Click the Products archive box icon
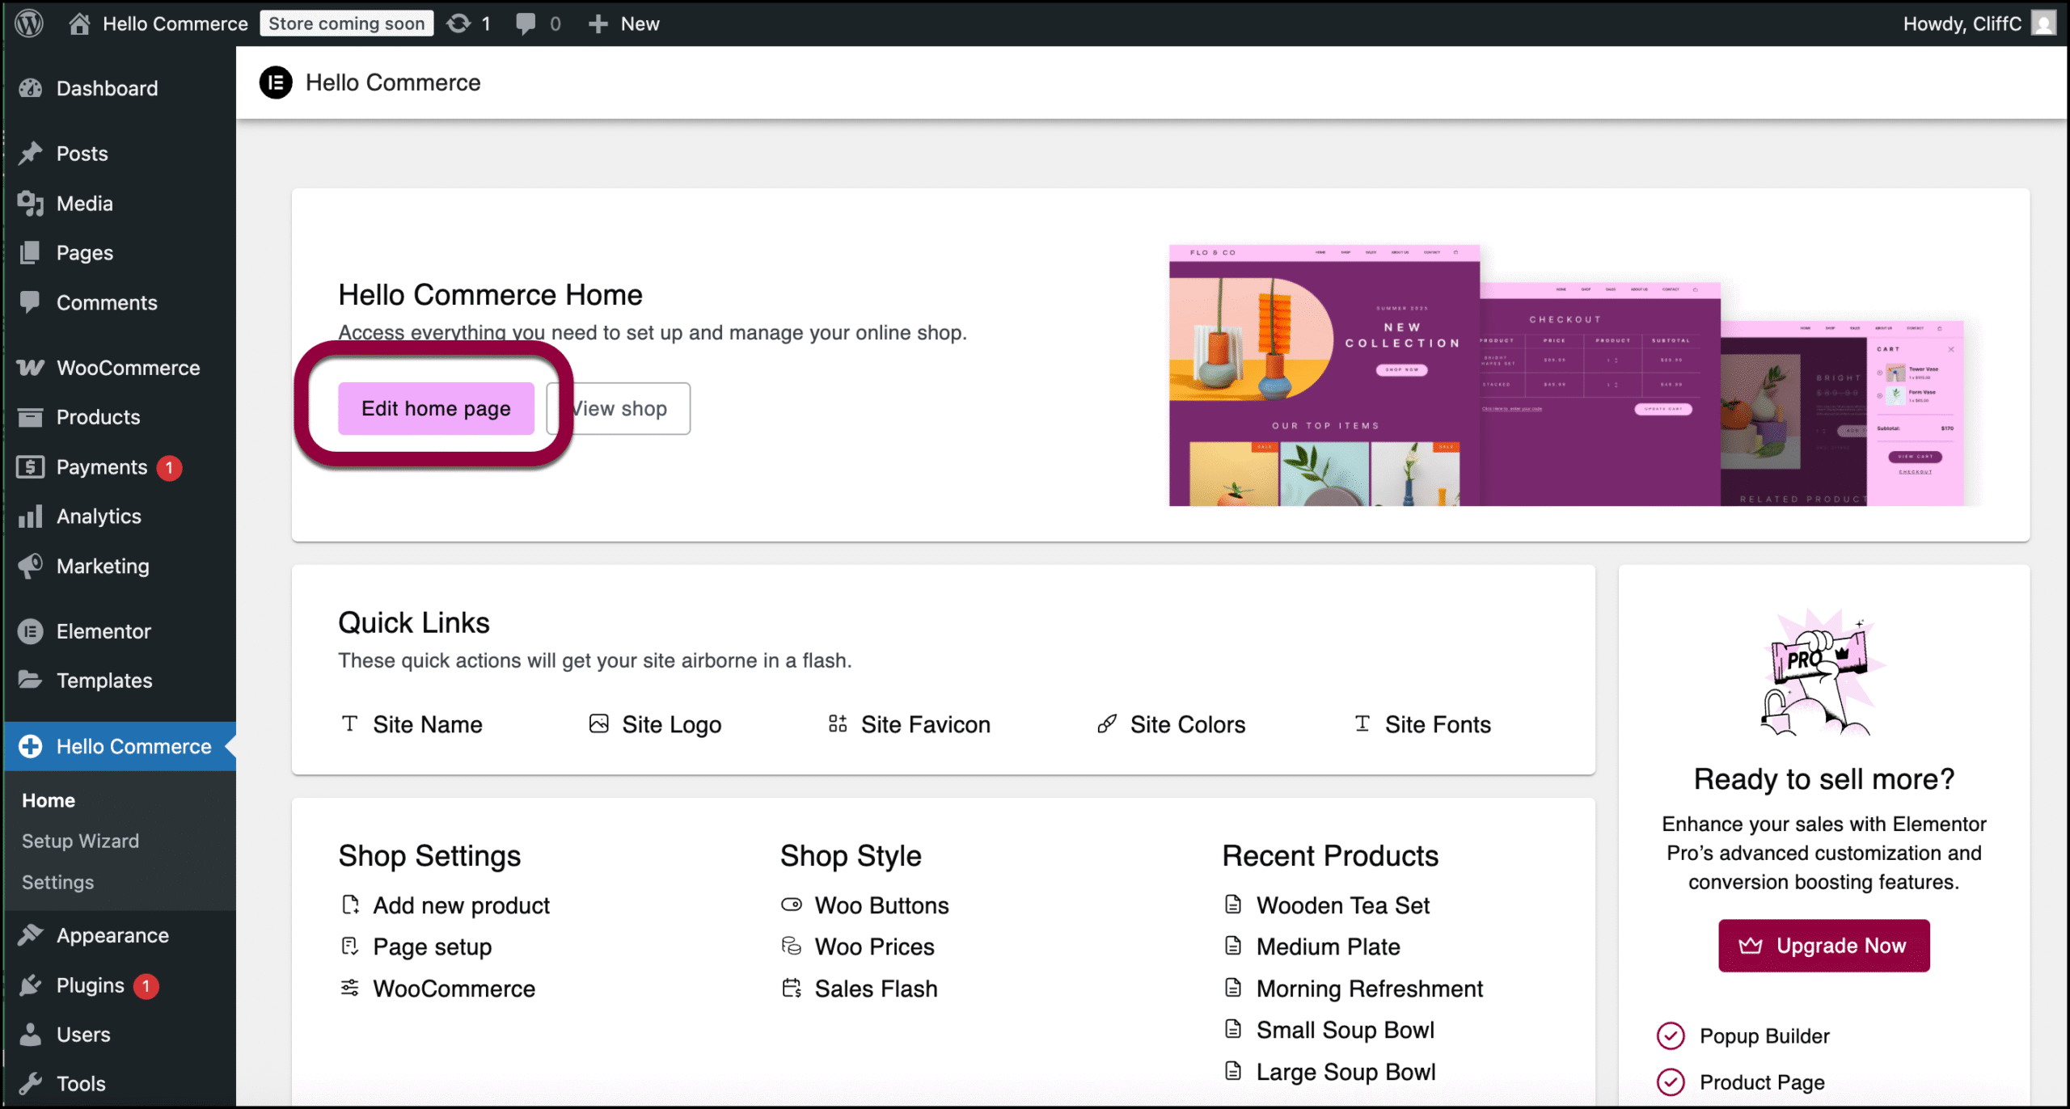This screenshot has height=1109, width=2070. tap(31, 417)
